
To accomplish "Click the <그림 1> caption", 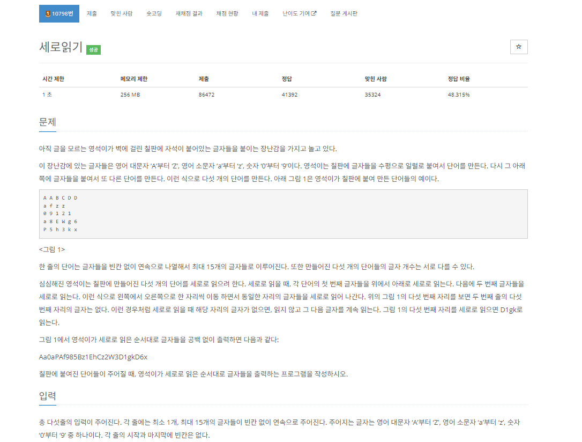I will [52, 249].
